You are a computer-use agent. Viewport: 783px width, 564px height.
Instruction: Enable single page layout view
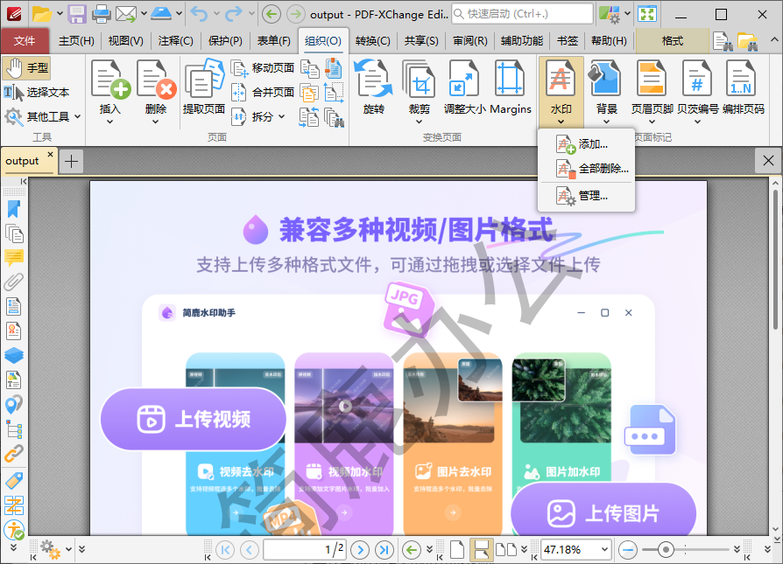(457, 550)
